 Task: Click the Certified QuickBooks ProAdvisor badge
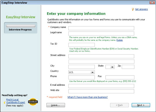[x=33, y=102]
